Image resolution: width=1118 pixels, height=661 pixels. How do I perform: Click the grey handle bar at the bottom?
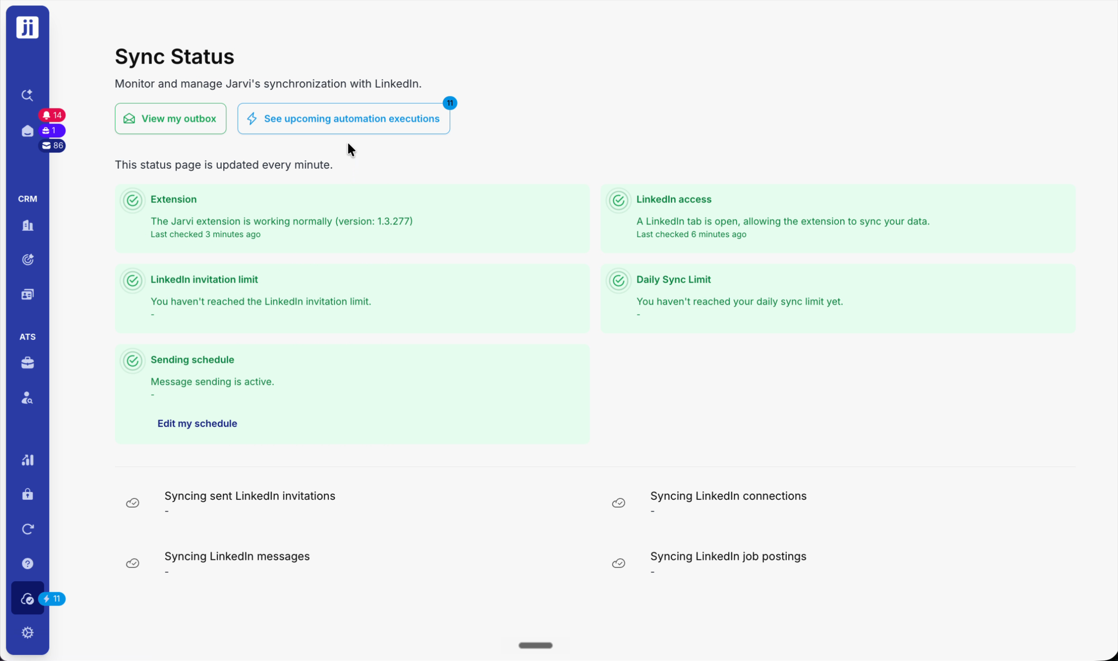click(x=535, y=645)
